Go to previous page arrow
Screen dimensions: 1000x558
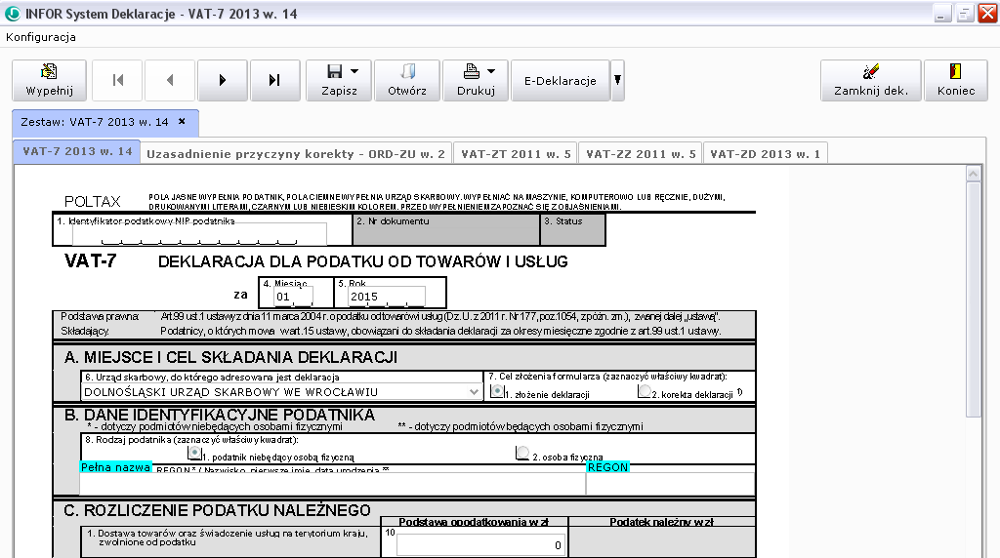click(x=170, y=80)
